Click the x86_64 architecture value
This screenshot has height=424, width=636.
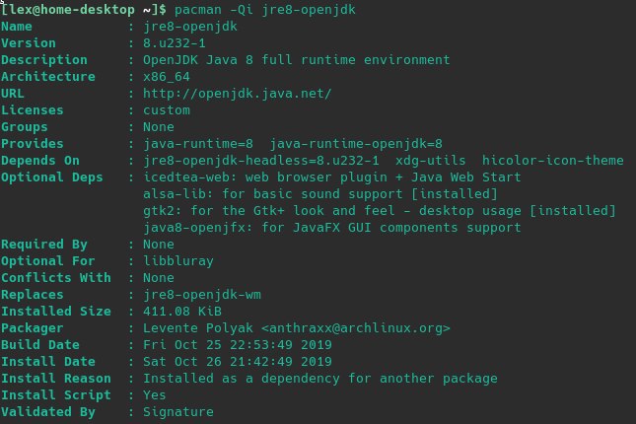point(167,77)
